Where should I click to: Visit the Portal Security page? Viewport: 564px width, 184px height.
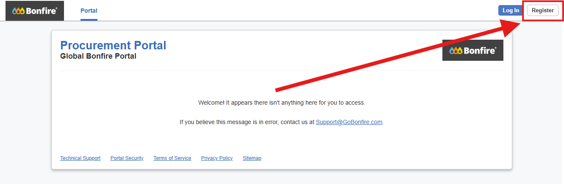[127, 158]
